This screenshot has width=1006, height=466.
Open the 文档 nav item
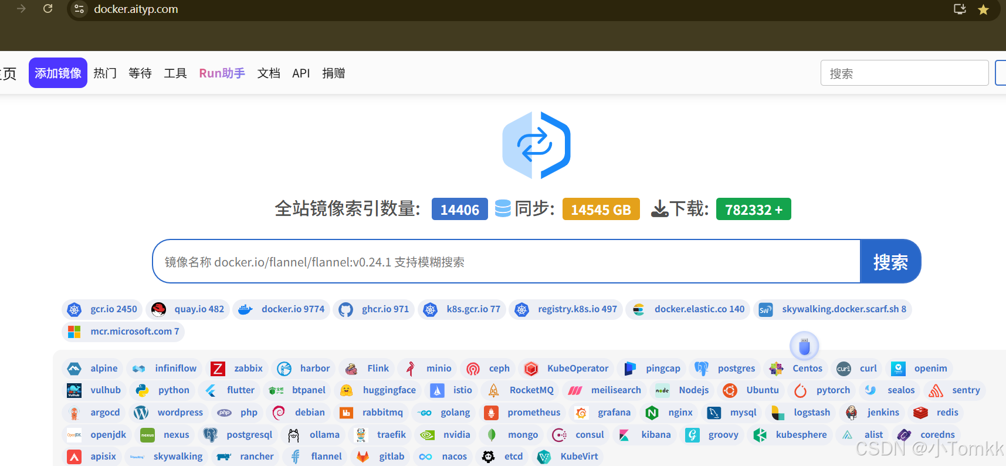point(269,73)
